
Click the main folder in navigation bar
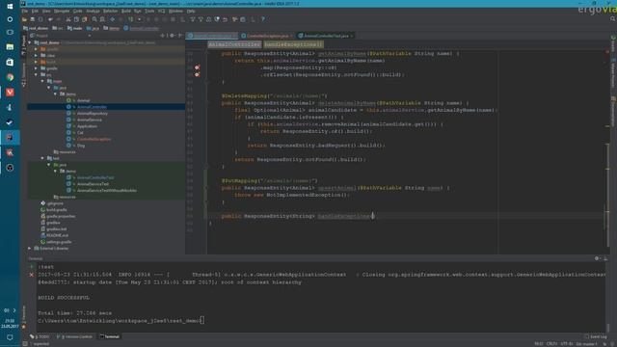tap(75, 28)
